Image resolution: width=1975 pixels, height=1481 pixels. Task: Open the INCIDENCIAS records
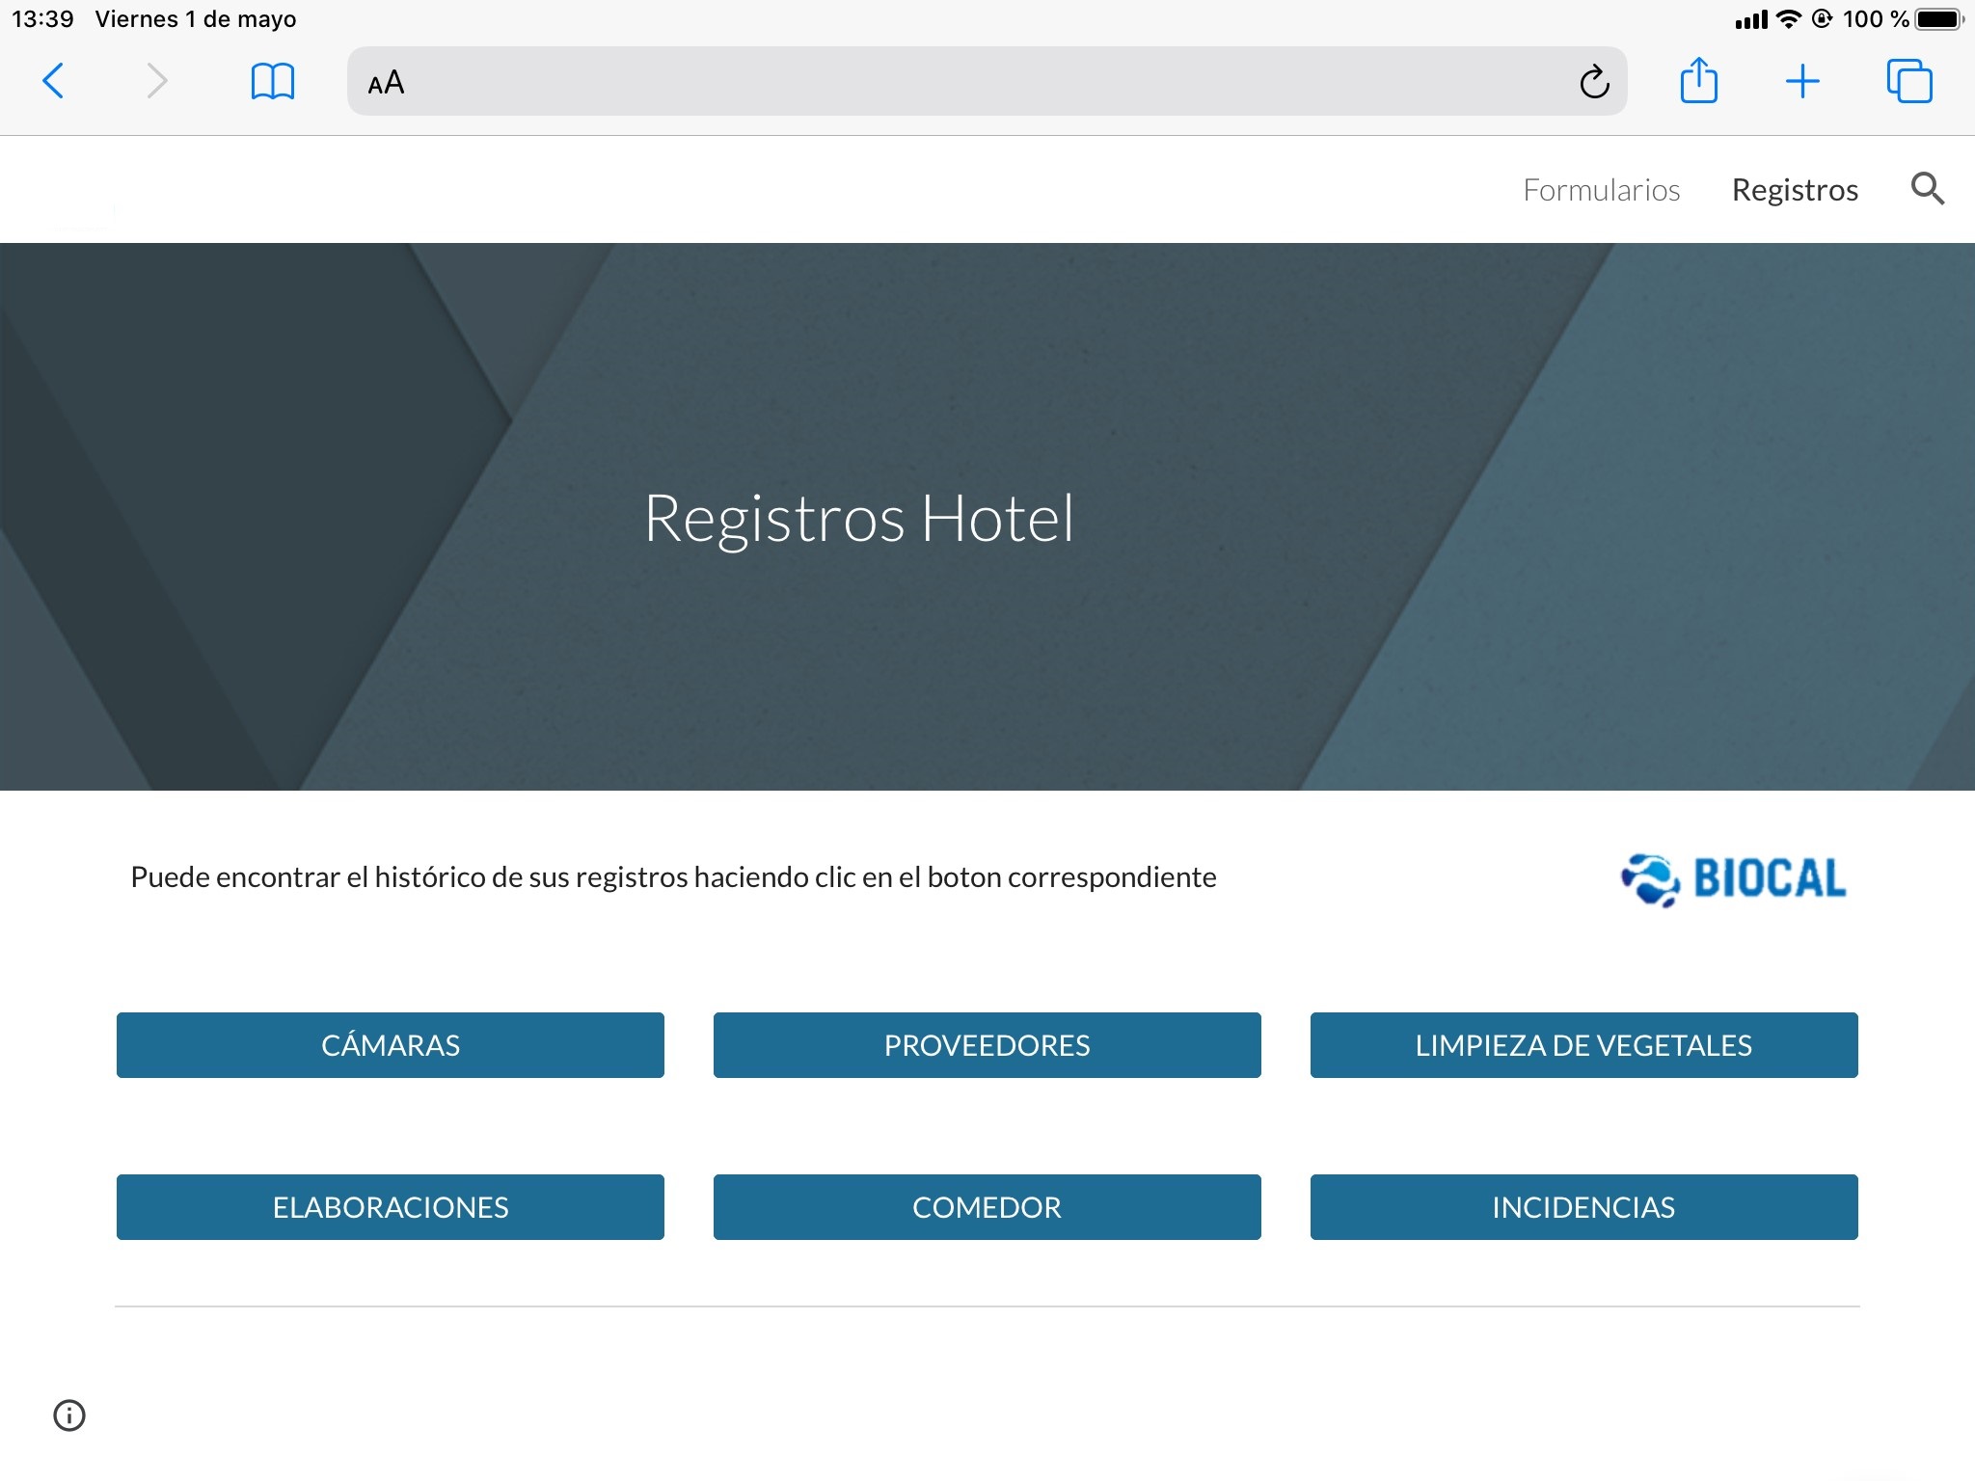1583,1207
